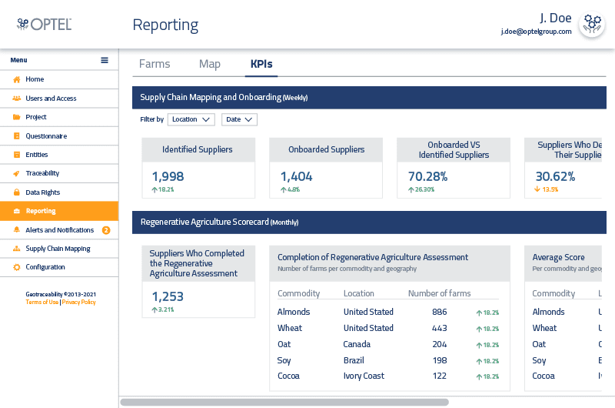Click the 443 farms value

(x=439, y=328)
